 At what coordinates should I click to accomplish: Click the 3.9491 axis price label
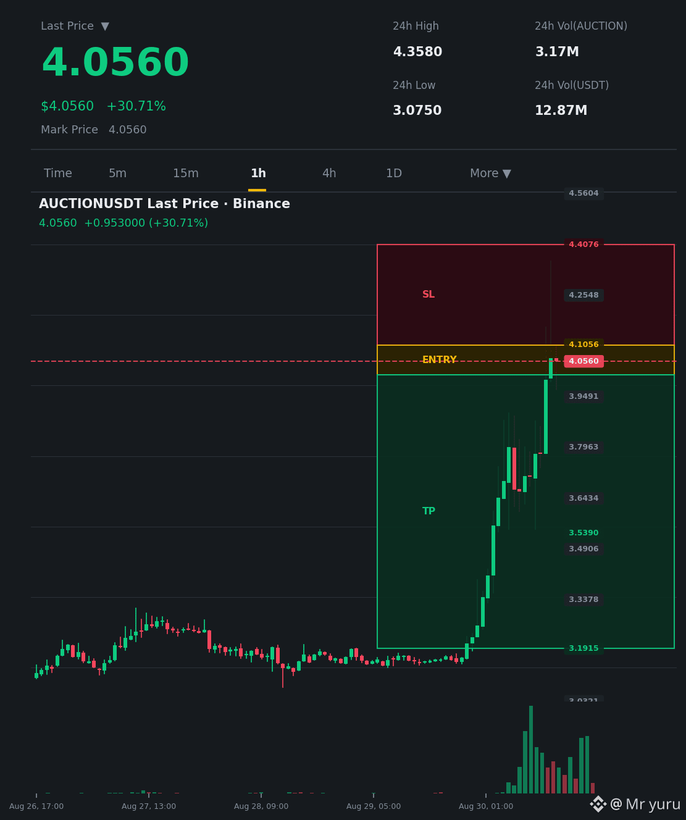coord(584,396)
